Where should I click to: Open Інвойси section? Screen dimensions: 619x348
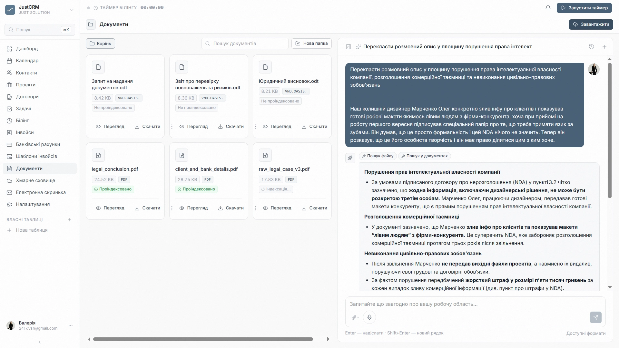pos(40,132)
